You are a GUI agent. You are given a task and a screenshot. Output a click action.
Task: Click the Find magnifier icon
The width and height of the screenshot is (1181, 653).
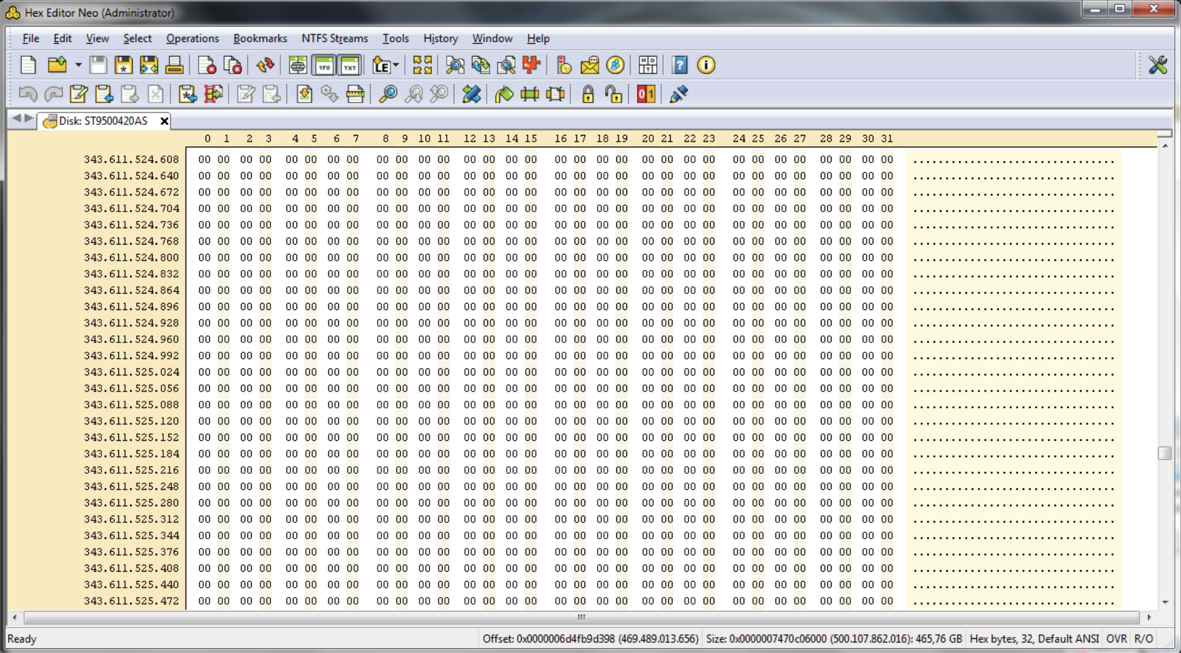pos(388,94)
